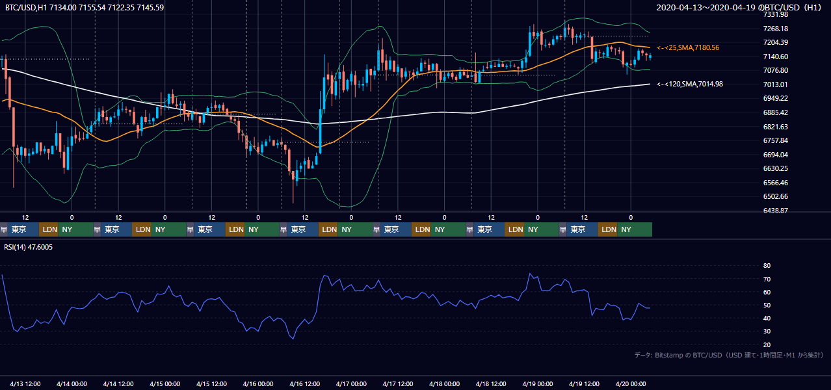The width and height of the screenshot is (831, 390).
Task: Select the 2020-04-13～2020-04-19 date range title
Action: [x=739, y=7]
